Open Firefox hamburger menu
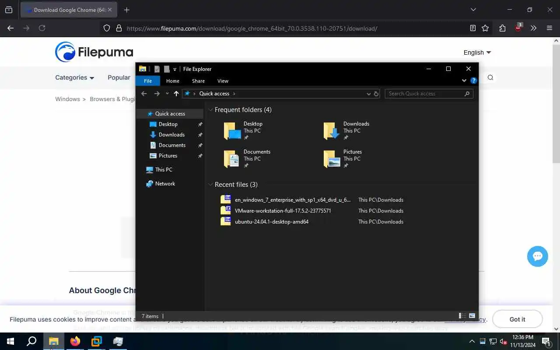Viewport: 560px width, 350px height. click(549, 28)
